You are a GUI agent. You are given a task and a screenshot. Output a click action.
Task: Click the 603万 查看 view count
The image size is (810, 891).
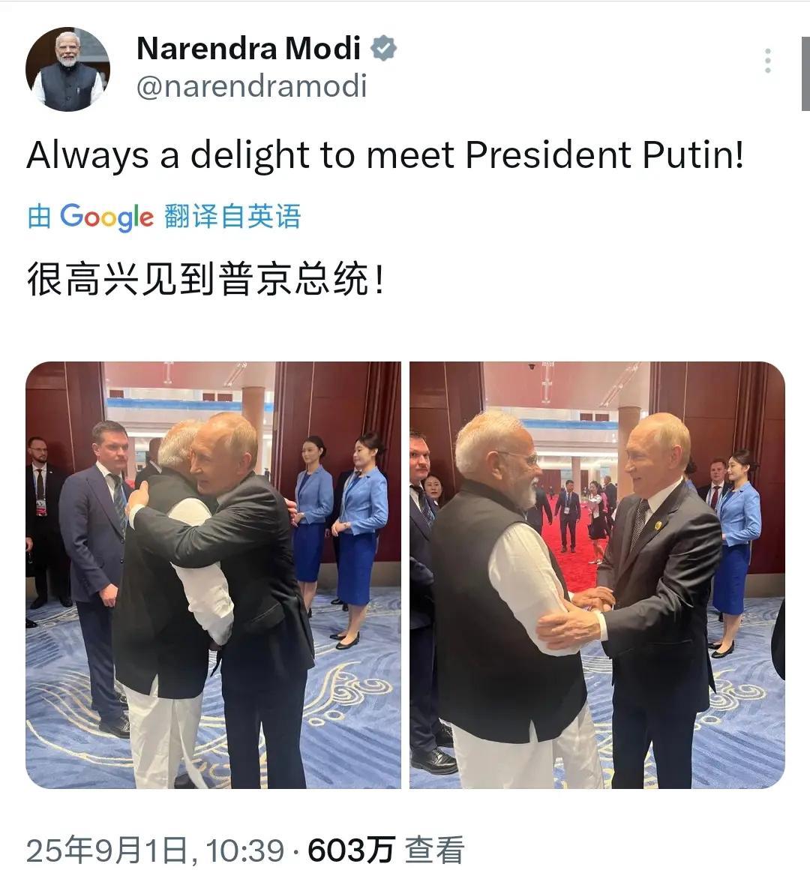[386, 850]
